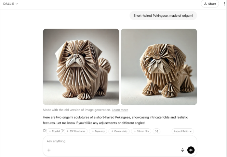Open the DALL·E model dropdown
The image size is (227, 157).
(10, 4)
